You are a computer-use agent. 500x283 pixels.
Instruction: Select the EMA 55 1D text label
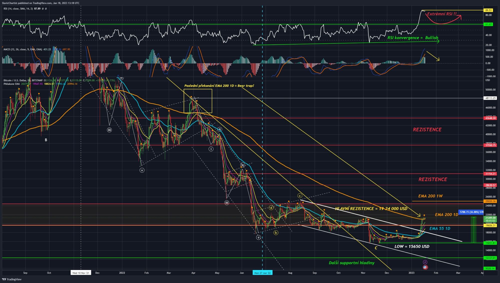[x=440, y=228]
